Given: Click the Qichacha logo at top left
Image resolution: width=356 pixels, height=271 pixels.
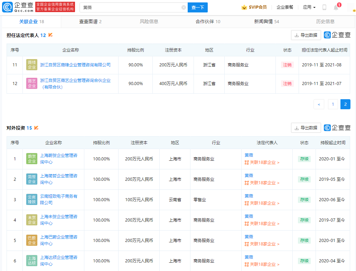Looking at the screenshot, I should point(17,7).
